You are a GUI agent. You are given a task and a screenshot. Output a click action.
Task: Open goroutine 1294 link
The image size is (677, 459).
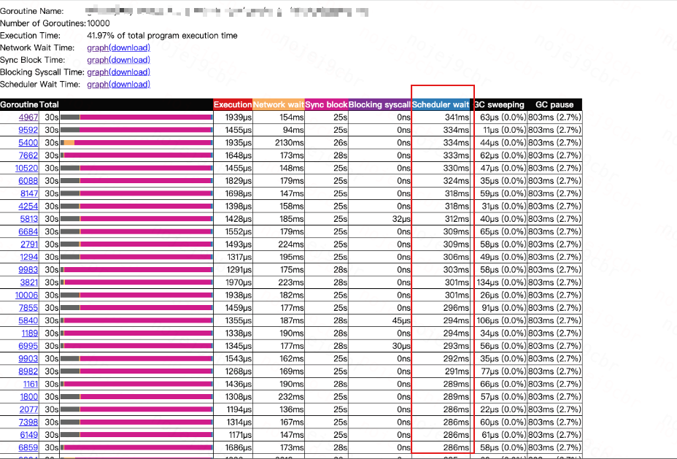[x=29, y=257]
